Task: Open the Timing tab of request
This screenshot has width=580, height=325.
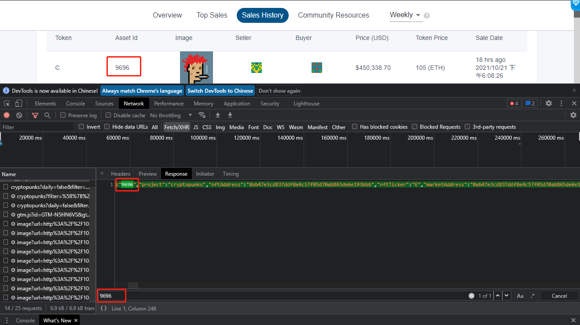Action: tap(231, 174)
